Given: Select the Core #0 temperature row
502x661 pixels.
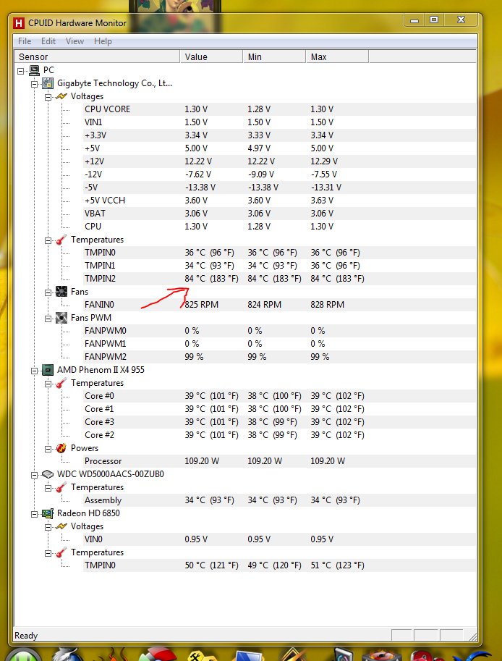Looking at the screenshot, I should 280,396.
